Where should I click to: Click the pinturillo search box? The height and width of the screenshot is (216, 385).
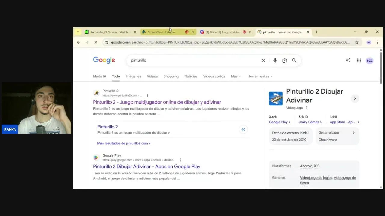(192, 60)
